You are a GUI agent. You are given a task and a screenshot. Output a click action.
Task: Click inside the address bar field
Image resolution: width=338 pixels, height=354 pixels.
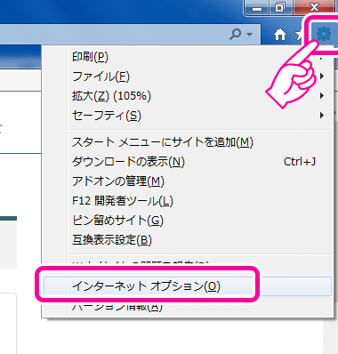pyautogui.click(x=113, y=35)
